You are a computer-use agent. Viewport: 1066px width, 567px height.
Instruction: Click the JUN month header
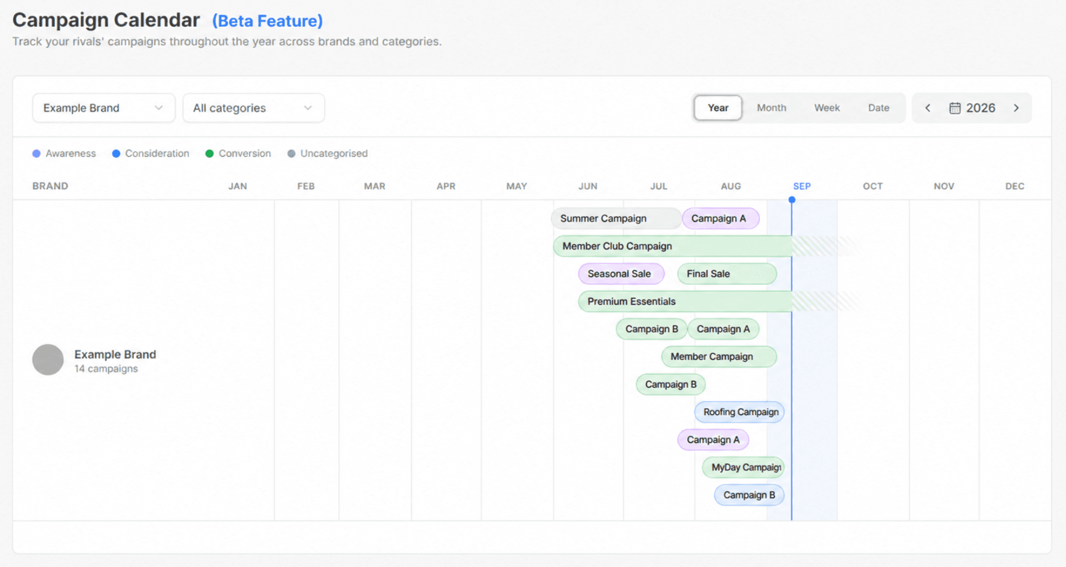(588, 186)
